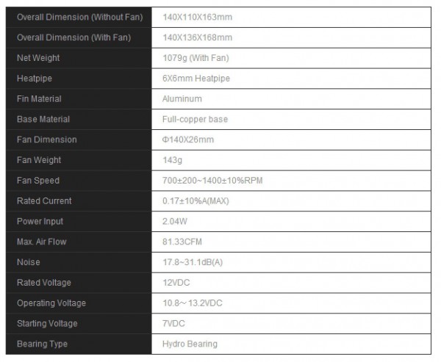Image resolution: width=441 pixels, height=362 pixels.
Task: Click the 2.04W power input value
Action: pyautogui.click(x=175, y=222)
